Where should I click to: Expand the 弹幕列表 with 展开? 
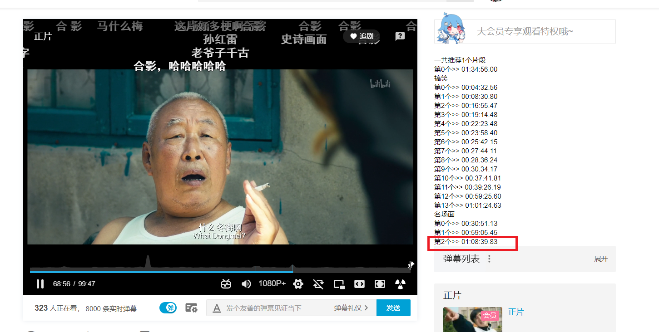click(x=601, y=259)
